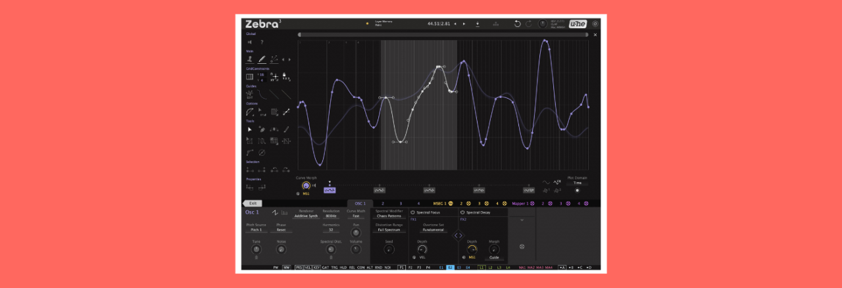Toggle the Spectral Focus power button
The image size is (842, 288).
[412, 212]
